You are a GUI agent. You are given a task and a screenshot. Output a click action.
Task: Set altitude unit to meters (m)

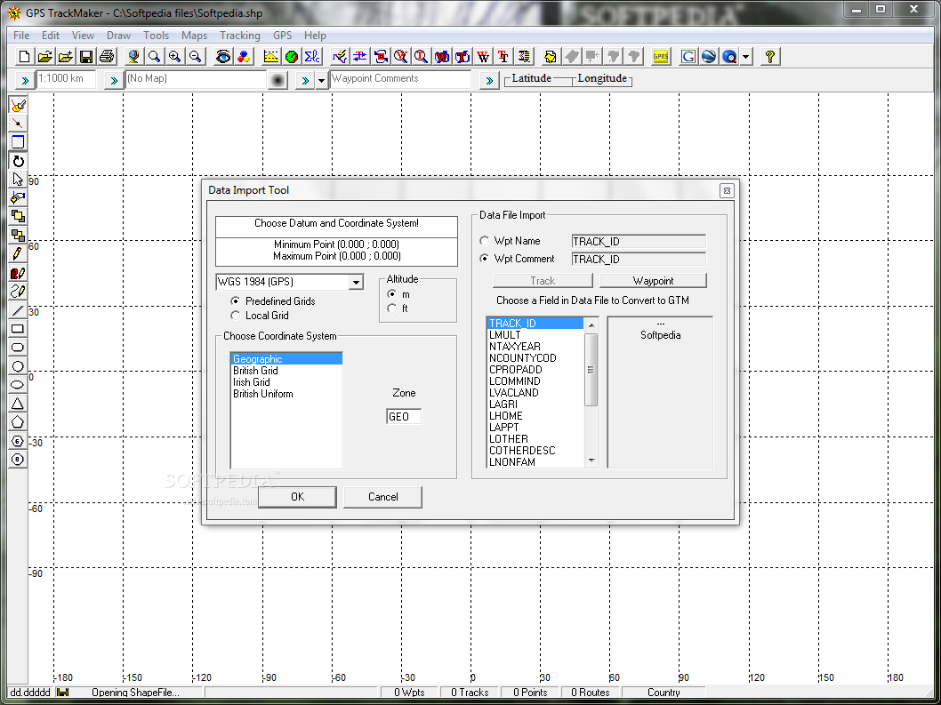(x=392, y=294)
